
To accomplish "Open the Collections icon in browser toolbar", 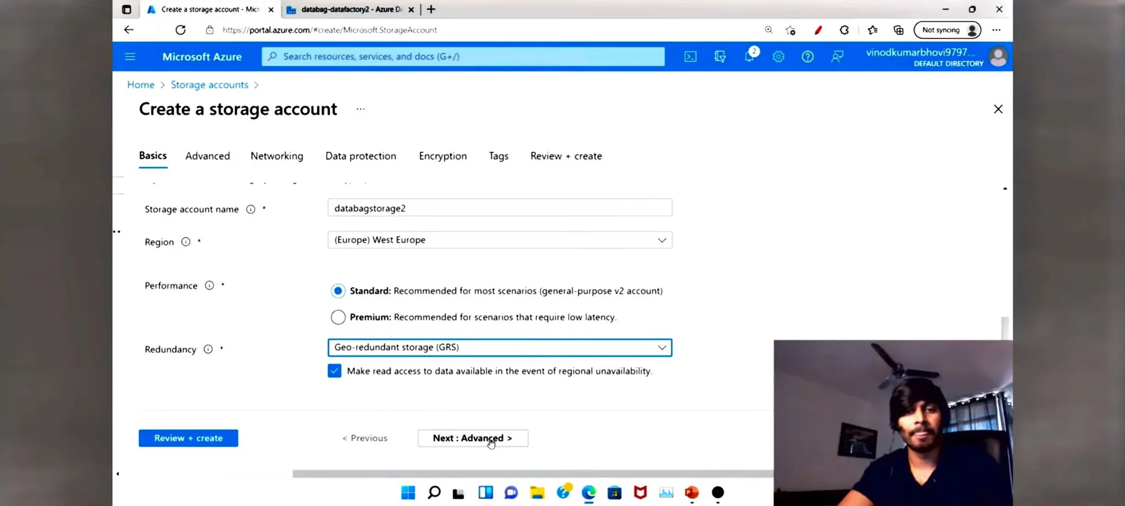I will pyautogui.click(x=899, y=30).
